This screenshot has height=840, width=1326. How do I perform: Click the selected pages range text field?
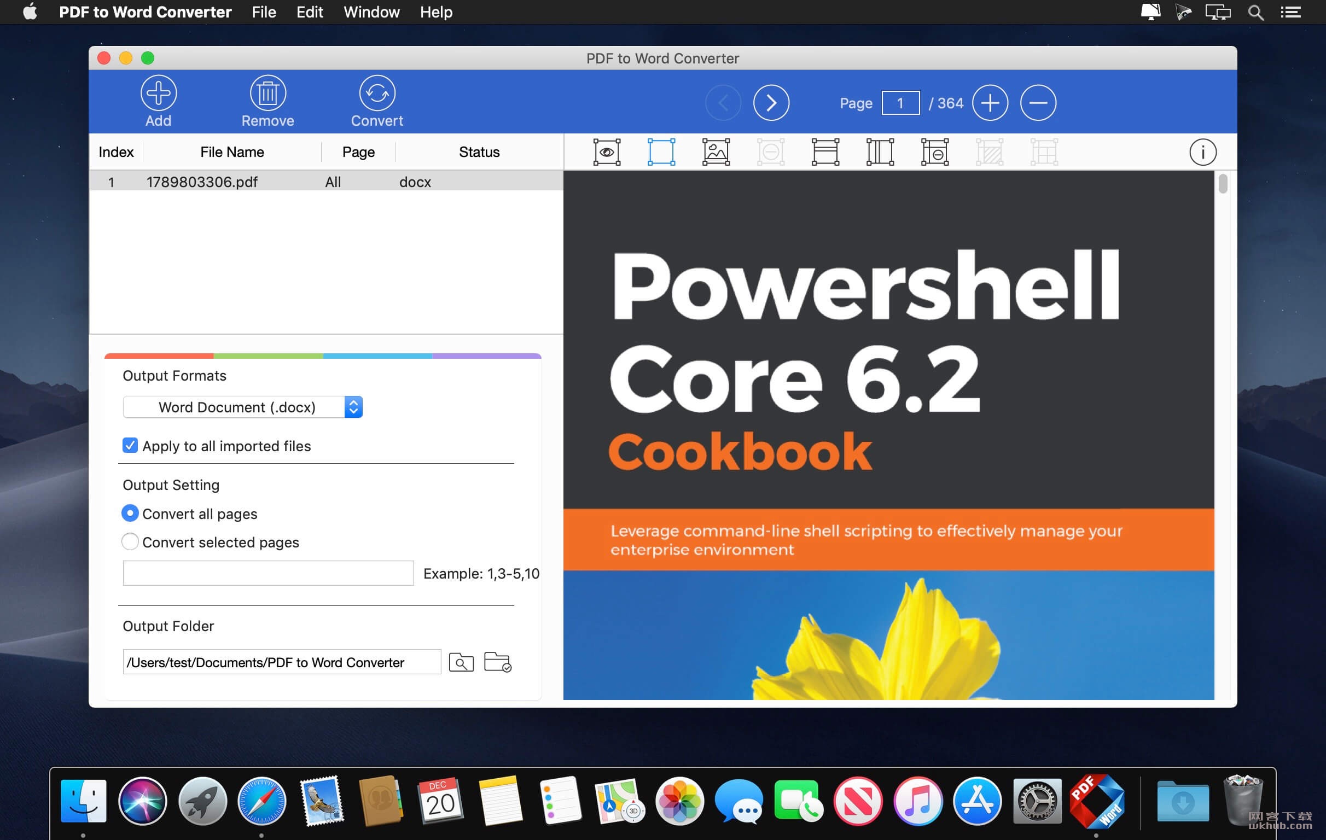(x=268, y=573)
